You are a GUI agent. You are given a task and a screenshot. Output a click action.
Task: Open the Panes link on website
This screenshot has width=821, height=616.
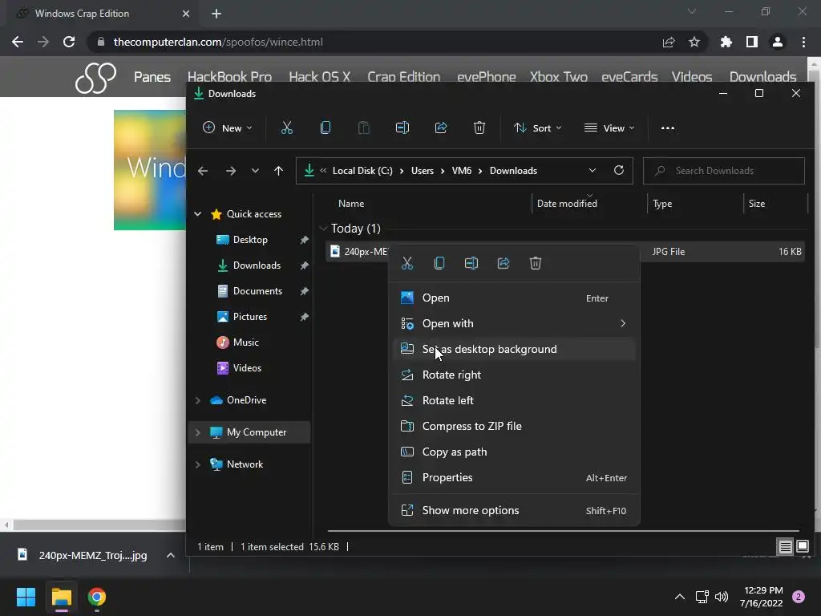click(152, 77)
